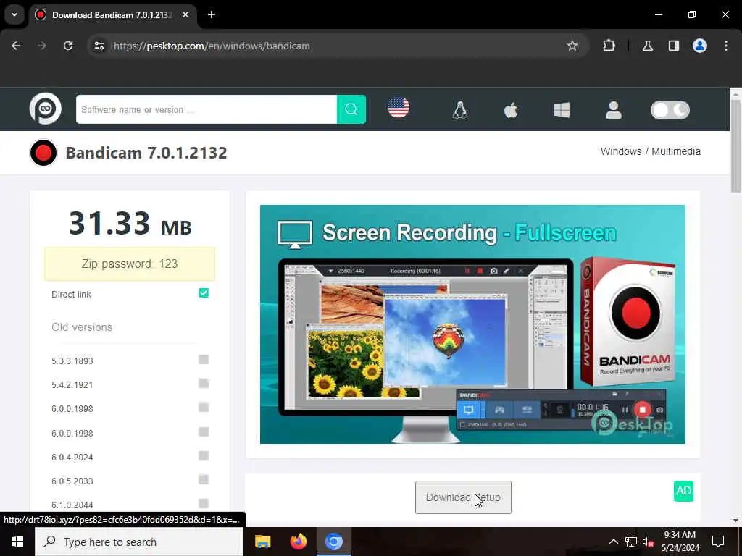Open File Explorer from the taskbar
742x556 pixels.
(x=262, y=542)
